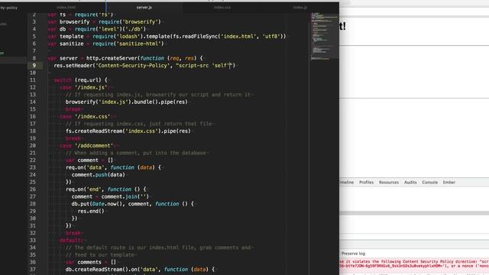489x275 pixels.
Task: Open the index.html editor tab
Action: [x=66, y=7]
